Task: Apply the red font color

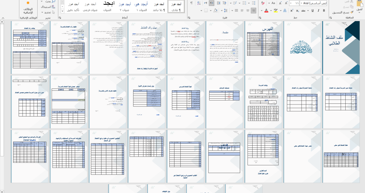Action: (x=266, y=11)
